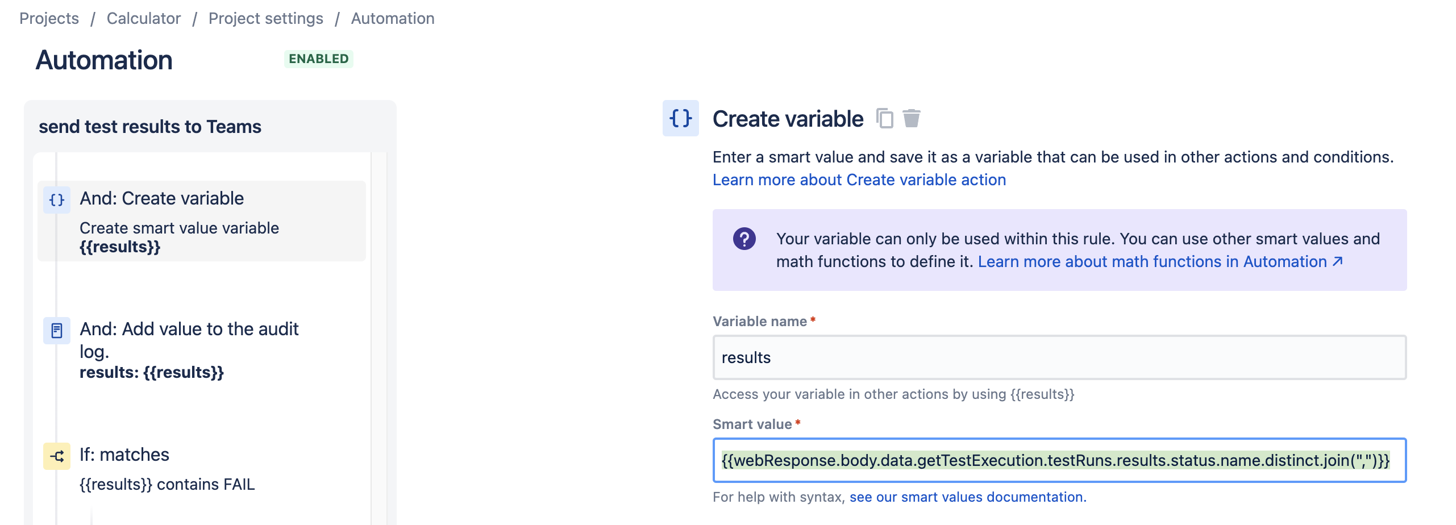The width and height of the screenshot is (1456, 525).
Task: Select the And: Create variable step
Action: (x=202, y=221)
